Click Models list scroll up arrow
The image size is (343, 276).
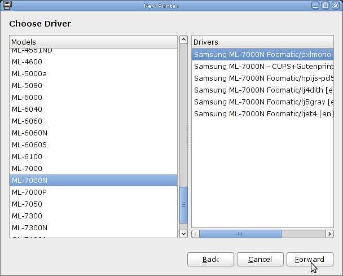[183, 40]
